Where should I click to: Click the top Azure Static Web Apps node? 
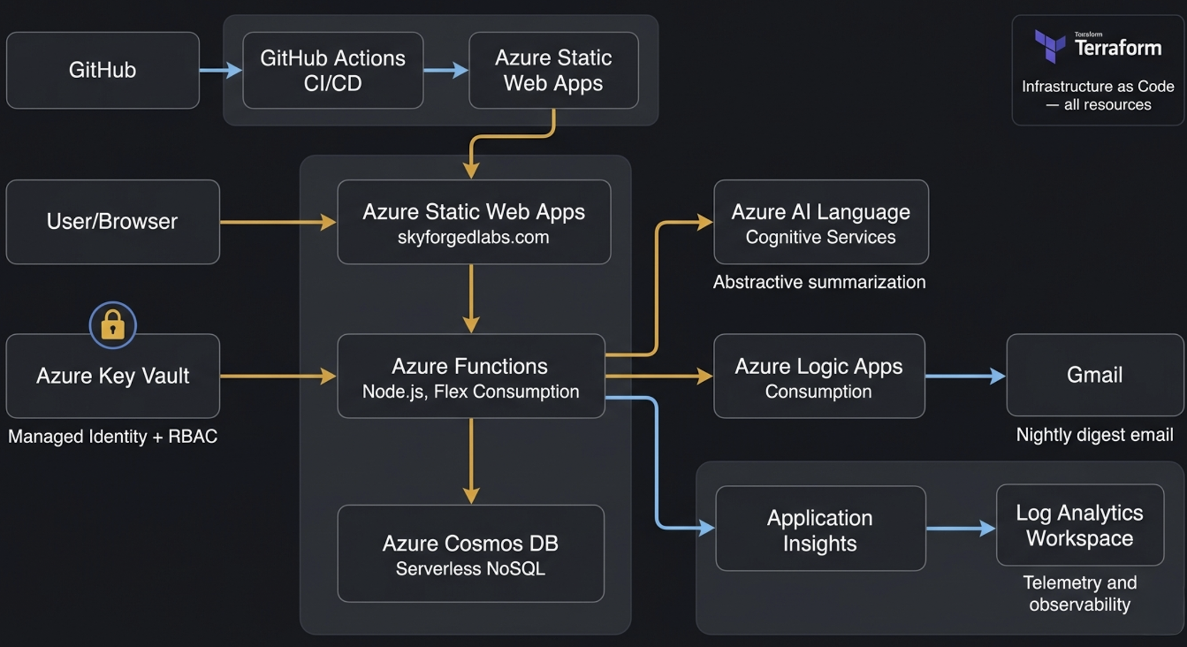coord(554,70)
